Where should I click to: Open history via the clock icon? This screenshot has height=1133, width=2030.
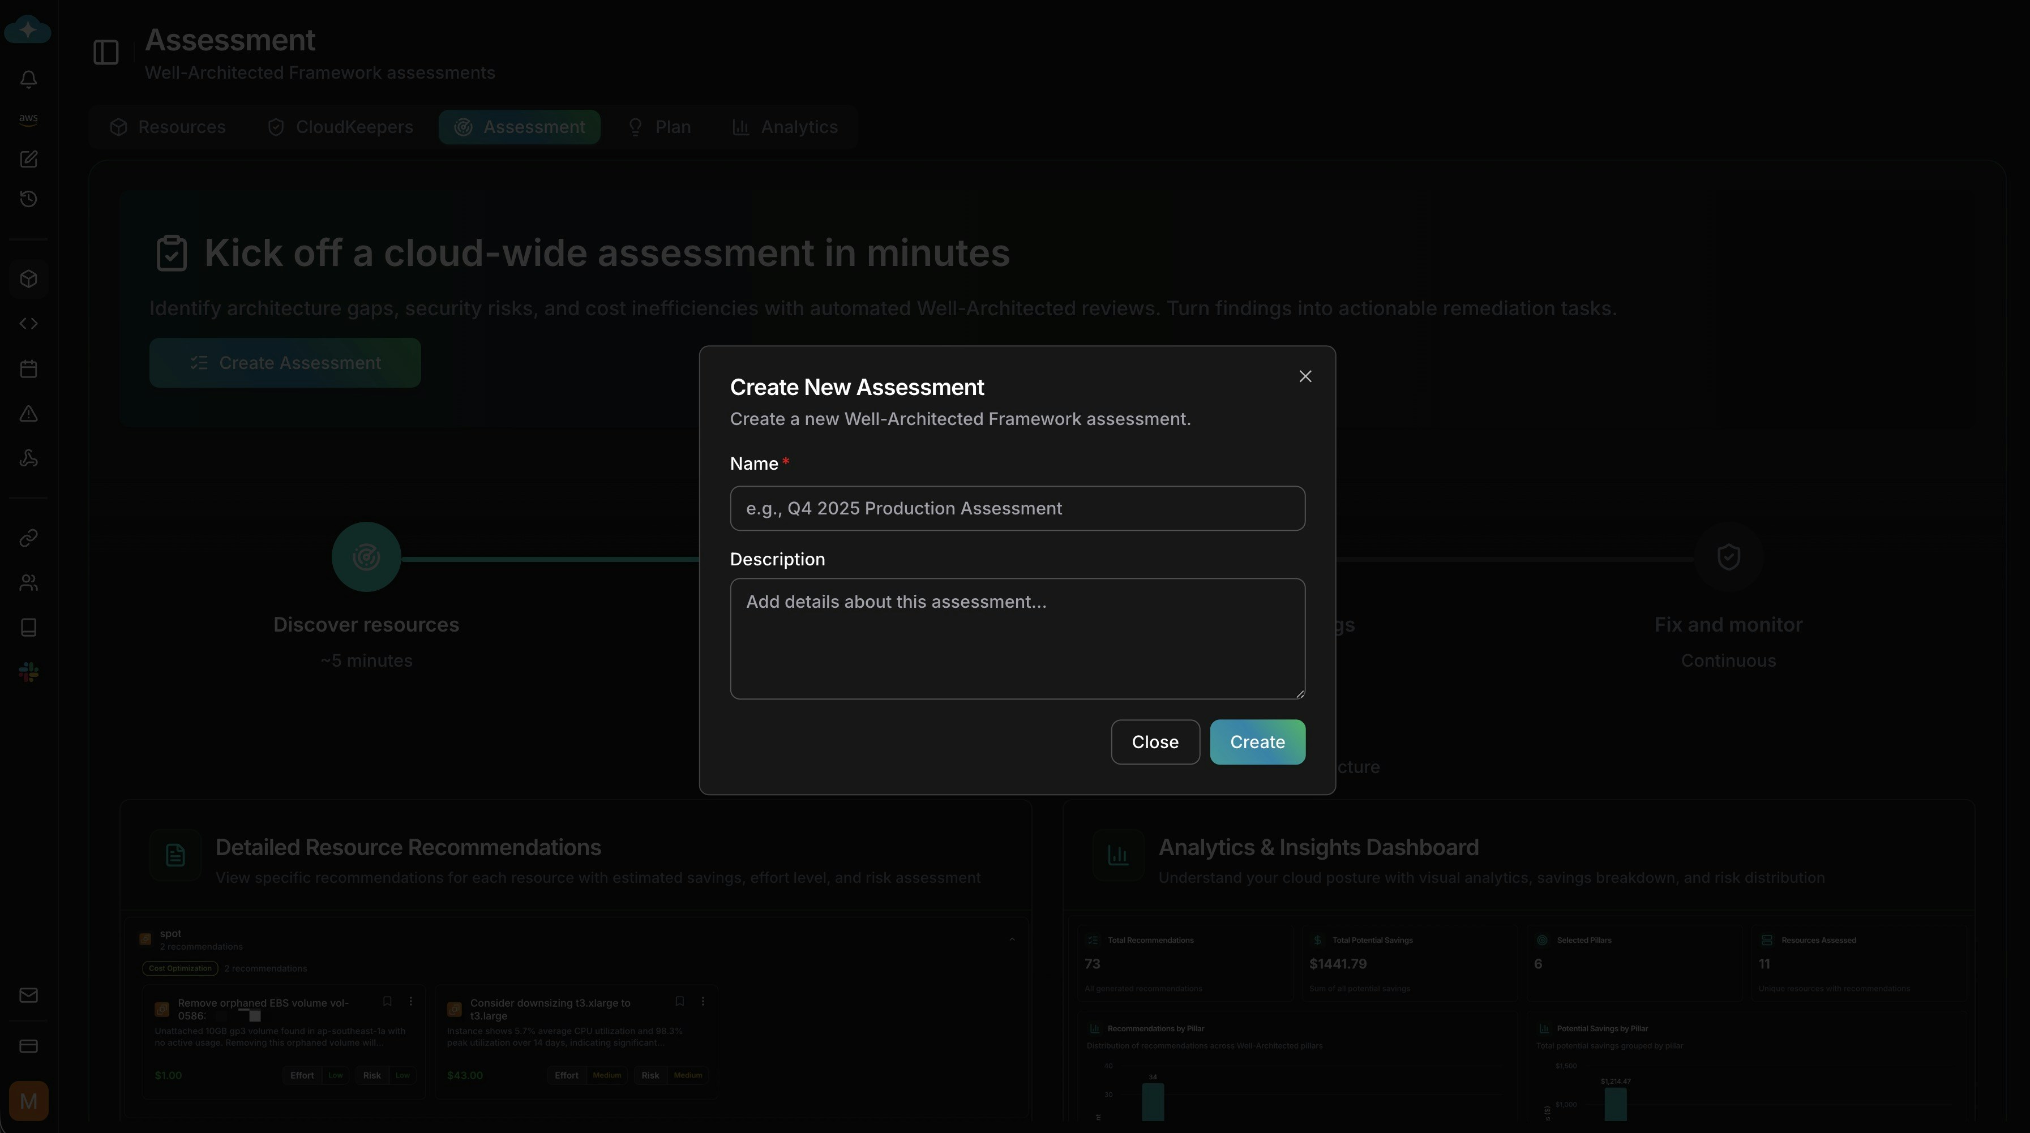tap(28, 199)
